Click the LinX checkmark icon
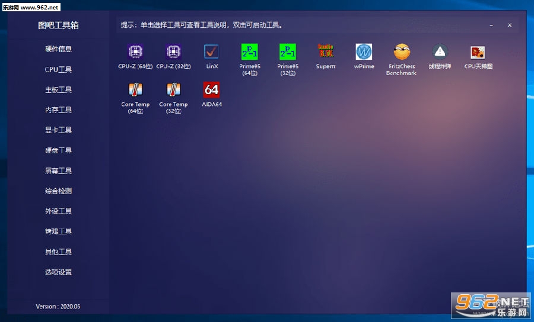This screenshot has height=322, width=534. coord(211,51)
